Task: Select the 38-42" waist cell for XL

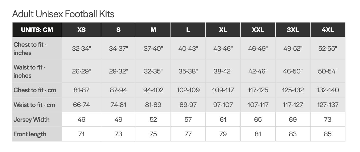Action: pos(223,71)
